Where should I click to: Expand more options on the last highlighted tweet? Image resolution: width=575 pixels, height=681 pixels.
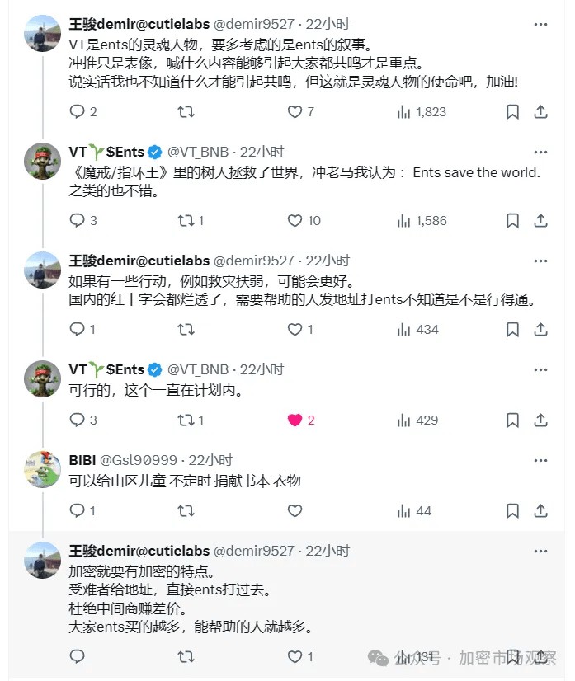click(540, 551)
